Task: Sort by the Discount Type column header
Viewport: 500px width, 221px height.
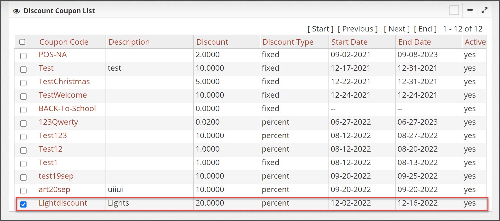Action: [288, 42]
